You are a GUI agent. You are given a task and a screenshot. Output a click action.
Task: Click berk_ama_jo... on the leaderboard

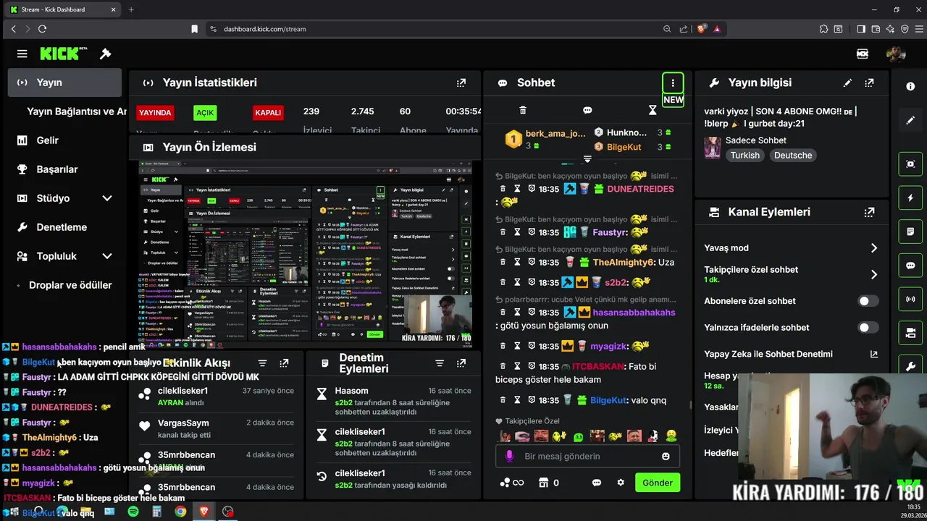[555, 133]
